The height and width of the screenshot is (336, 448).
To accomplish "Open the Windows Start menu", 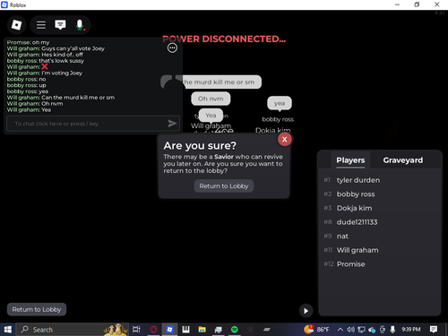I will coord(8,330).
